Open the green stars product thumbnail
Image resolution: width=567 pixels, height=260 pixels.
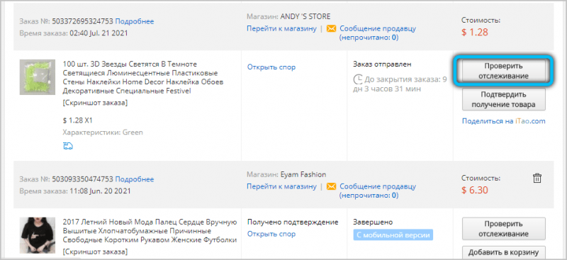coord(38,77)
